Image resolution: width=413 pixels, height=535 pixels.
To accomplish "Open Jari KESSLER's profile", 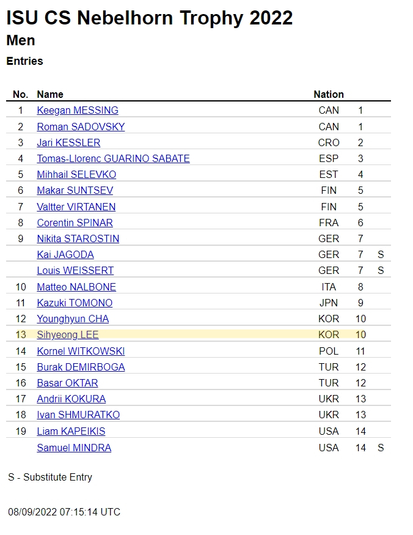I will [x=68, y=142].
